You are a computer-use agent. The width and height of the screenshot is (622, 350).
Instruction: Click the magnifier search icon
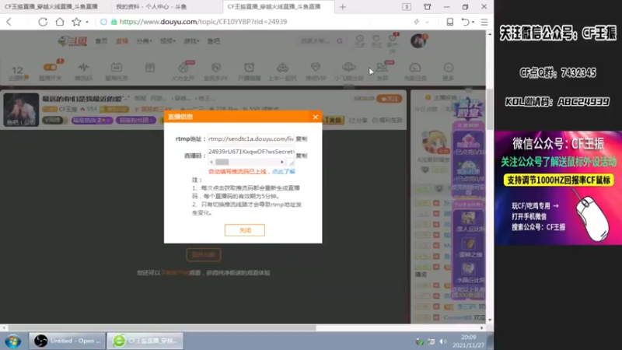(340, 41)
